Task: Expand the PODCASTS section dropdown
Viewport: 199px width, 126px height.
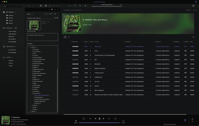Action: tap(16, 47)
